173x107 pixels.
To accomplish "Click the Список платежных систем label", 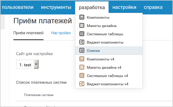I will pos(41,82).
